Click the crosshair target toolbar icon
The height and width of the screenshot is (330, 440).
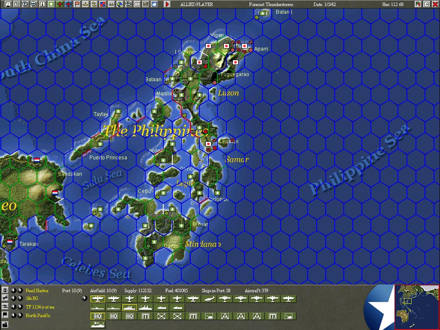point(128,4)
